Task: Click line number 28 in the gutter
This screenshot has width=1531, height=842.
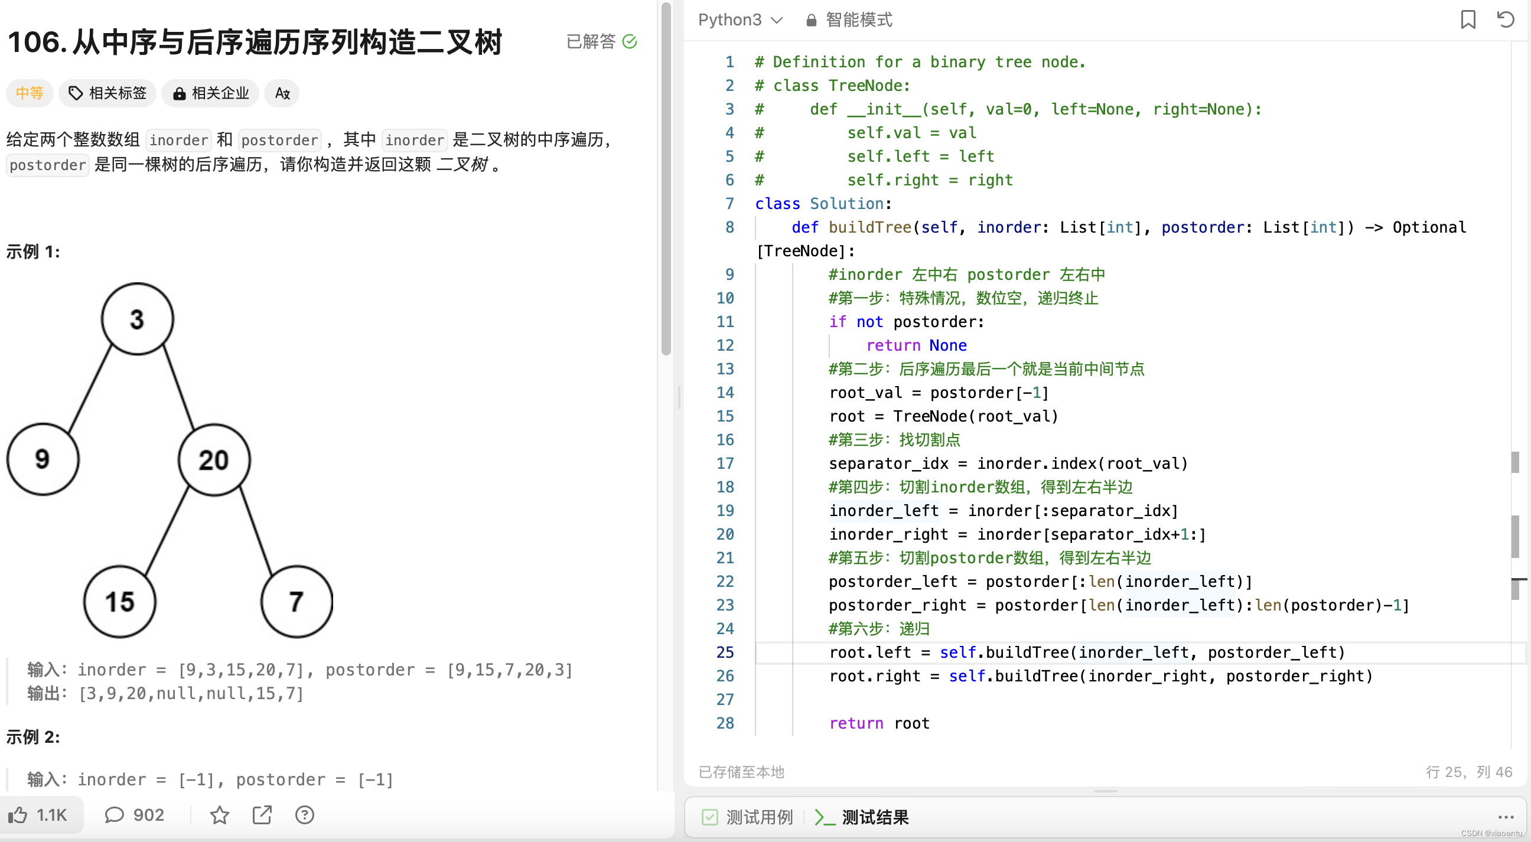Action: tap(725, 723)
